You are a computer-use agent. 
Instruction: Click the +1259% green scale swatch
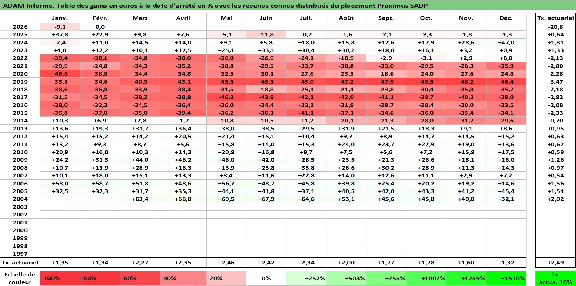[x=466, y=278]
